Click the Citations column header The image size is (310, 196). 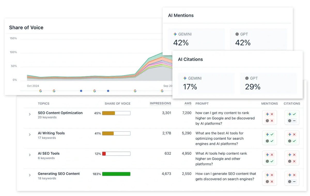[x=292, y=104]
